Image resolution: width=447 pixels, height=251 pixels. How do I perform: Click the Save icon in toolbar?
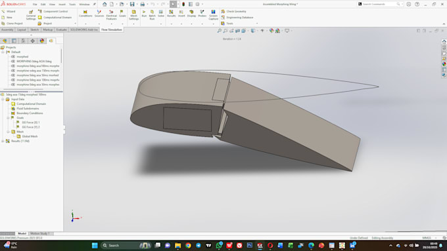point(132,4)
